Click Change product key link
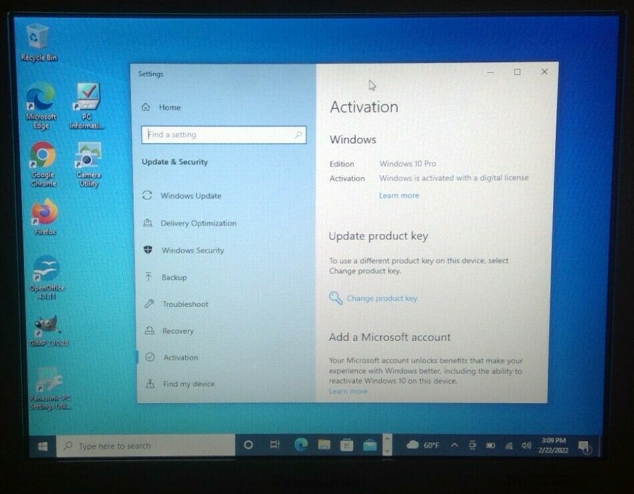This screenshot has width=634, height=494. click(x=373, y=298)
